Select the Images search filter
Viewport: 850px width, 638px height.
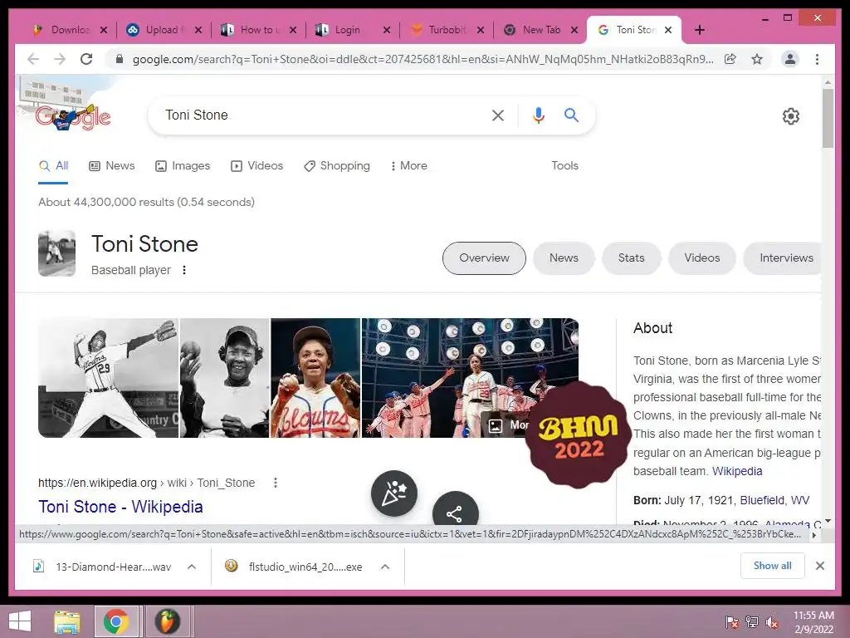(183, 166)
